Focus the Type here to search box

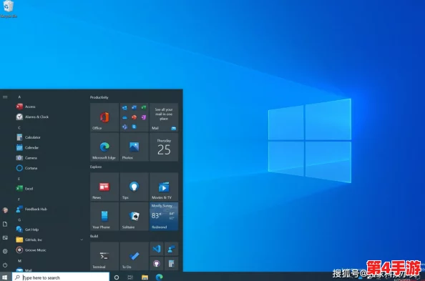click(x=61, y=277)
